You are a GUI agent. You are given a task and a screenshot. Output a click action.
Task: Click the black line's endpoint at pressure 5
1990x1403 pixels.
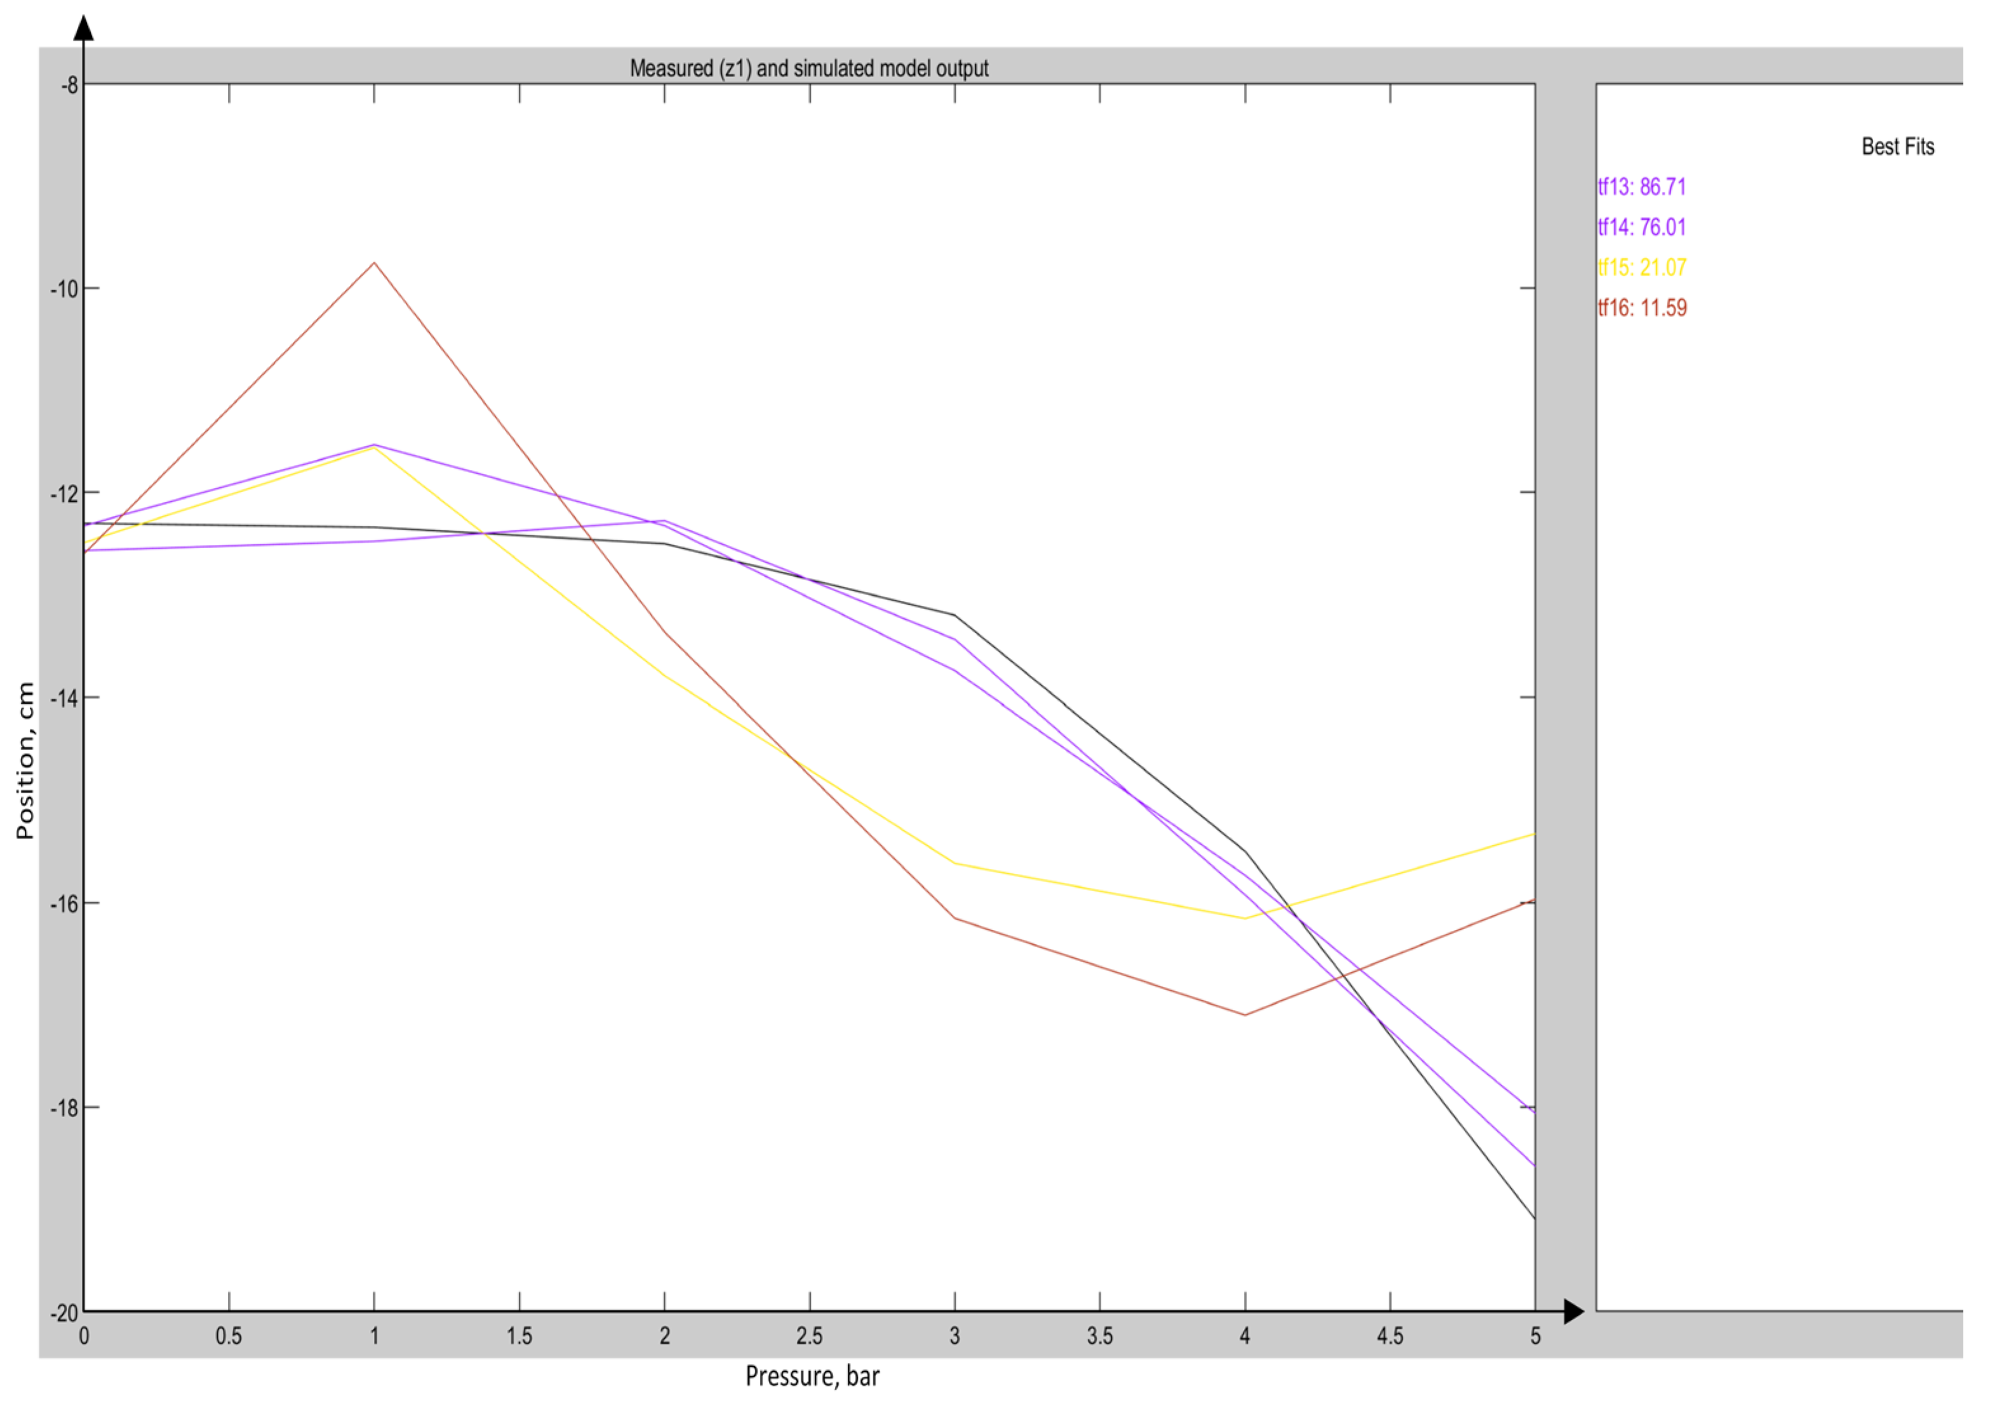(x=1533, y=1218)
